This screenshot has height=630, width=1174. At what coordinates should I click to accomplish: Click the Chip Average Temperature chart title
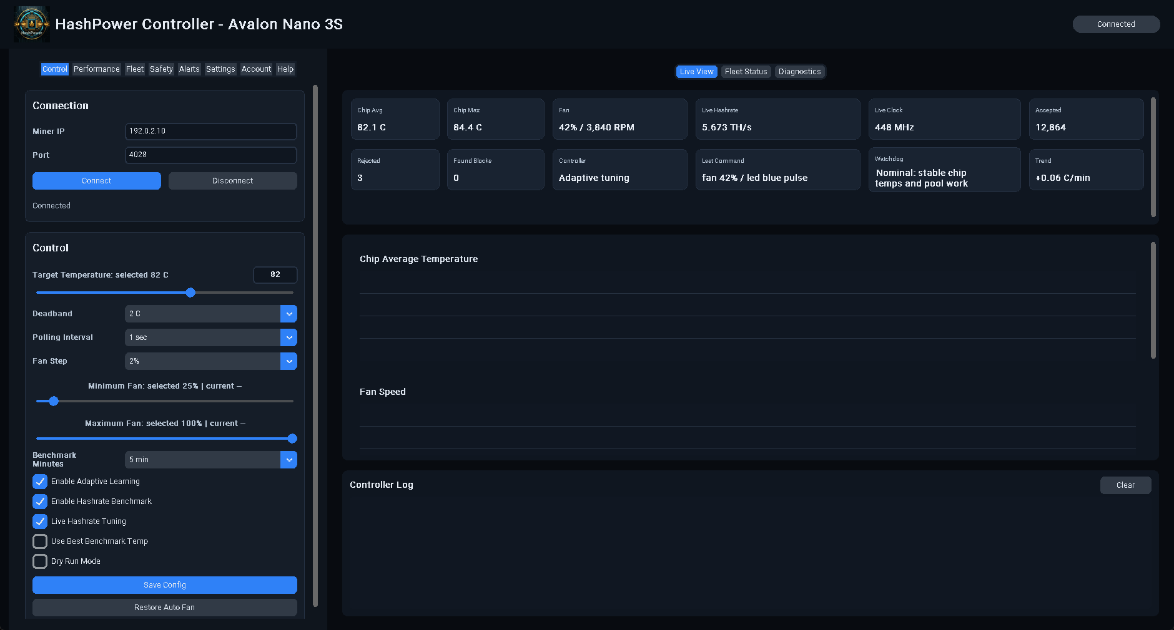click(418, 259)
